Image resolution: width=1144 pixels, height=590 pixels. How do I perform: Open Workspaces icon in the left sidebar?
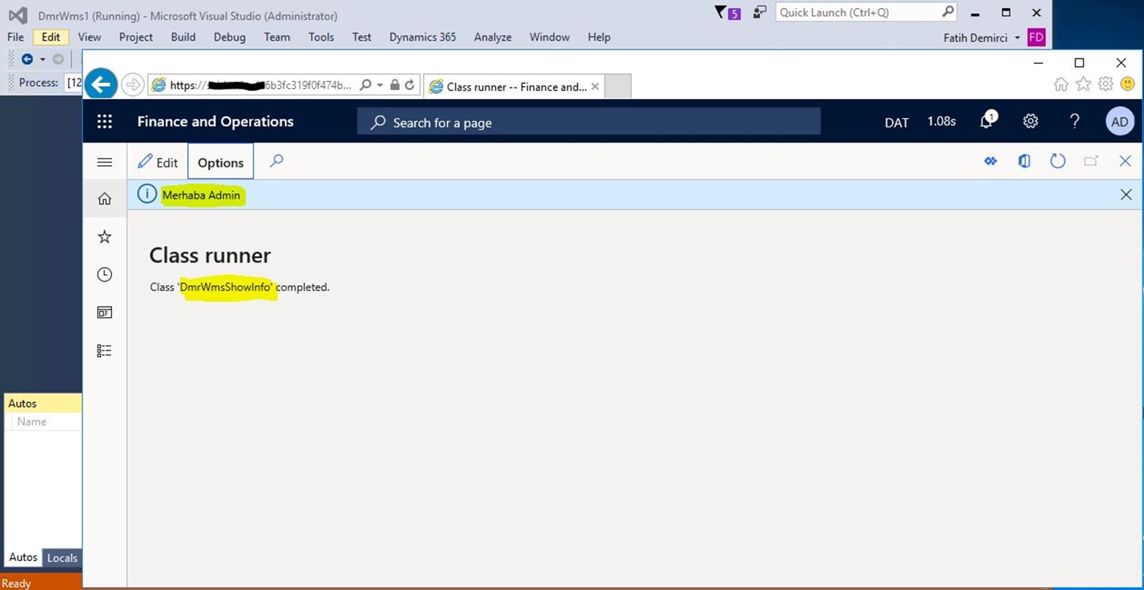click(105, 312)
